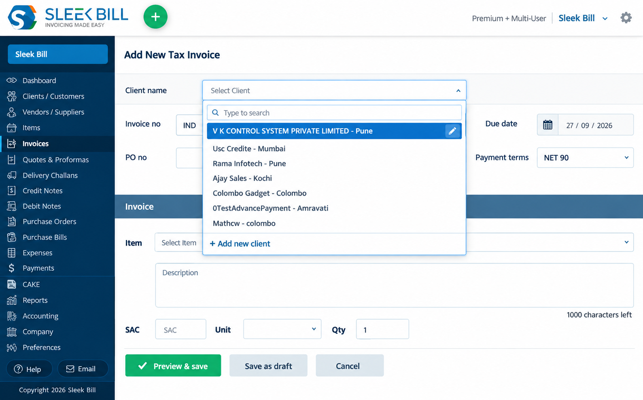Click the green plus quick-add button

pos(155,17)
